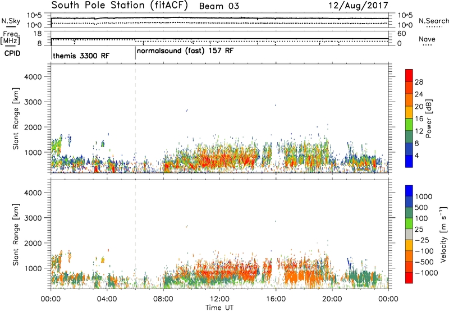This screenshot has width=449, height=311.
Task: Click the 12:00 time tick label
Action: [x=219, y=299]
